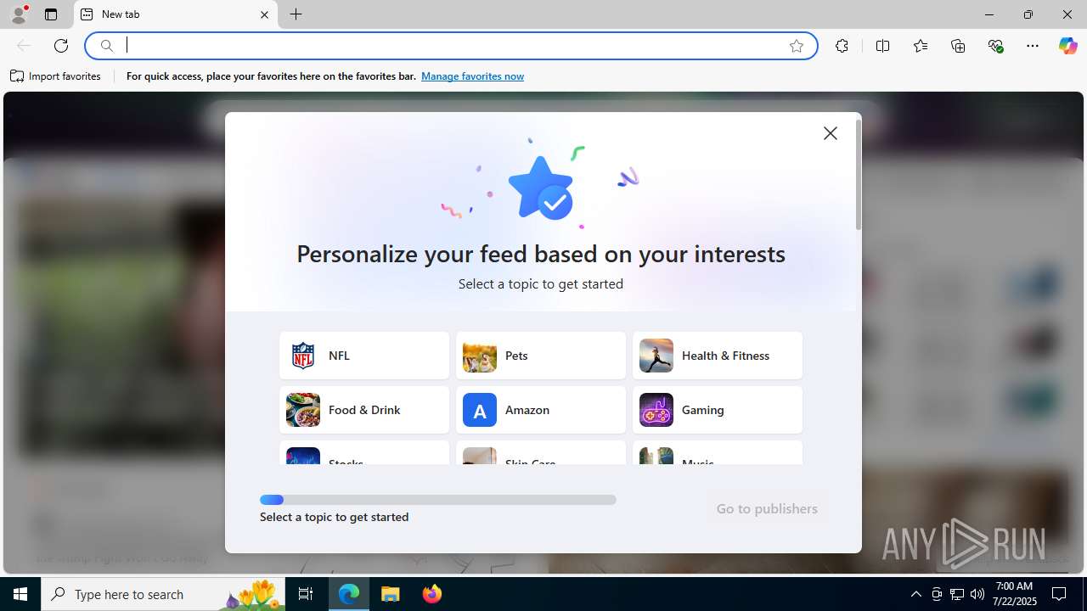Viewport: 1087px width, 611px height.
Task: Open the volume tray icon
Action: (977, 594)
